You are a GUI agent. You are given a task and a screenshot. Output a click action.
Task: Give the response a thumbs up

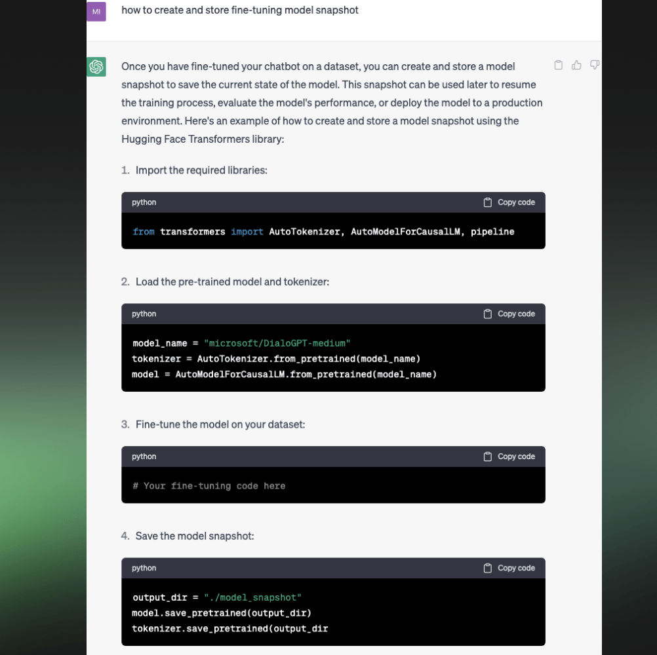(x=576, y=65)
